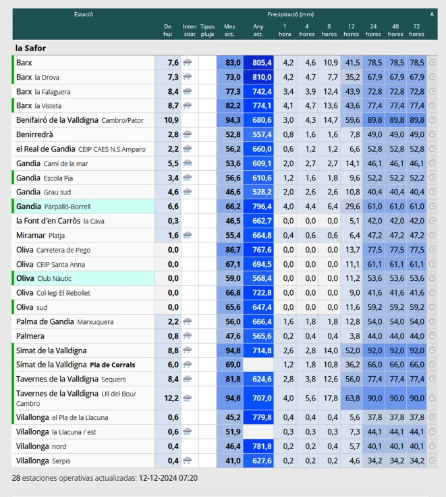Open the clock icon for Vilallonga Serpis
This screenshot has height=497, width=446.
tap(432, 461)
